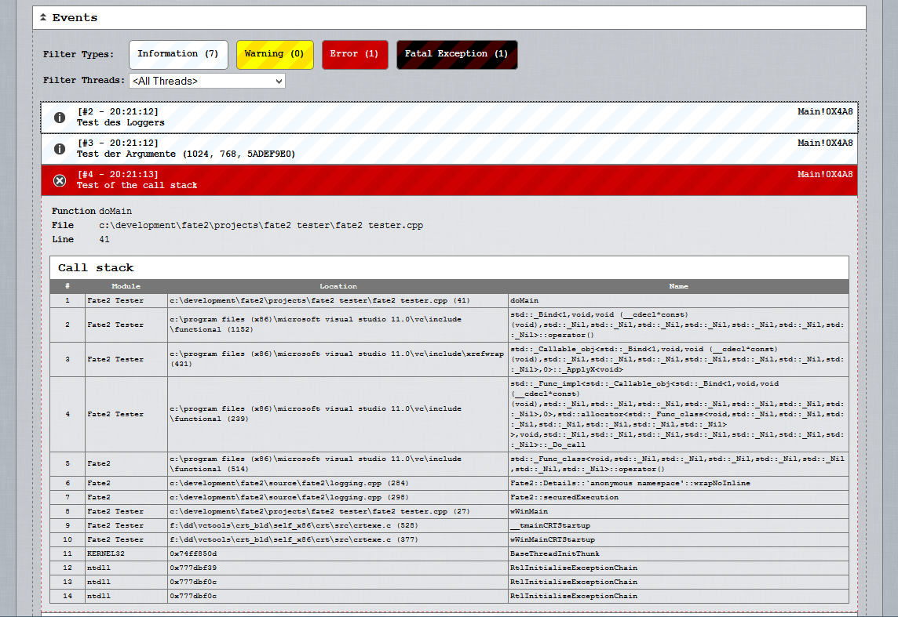The width and height of the screenshot is (898, 617).
Task: Toggle the Error (1) filter
Action: (x=354, y=54)
